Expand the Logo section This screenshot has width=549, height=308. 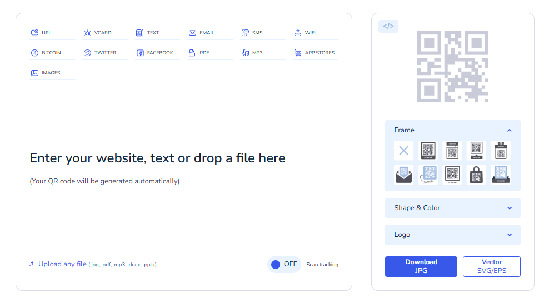453,235
